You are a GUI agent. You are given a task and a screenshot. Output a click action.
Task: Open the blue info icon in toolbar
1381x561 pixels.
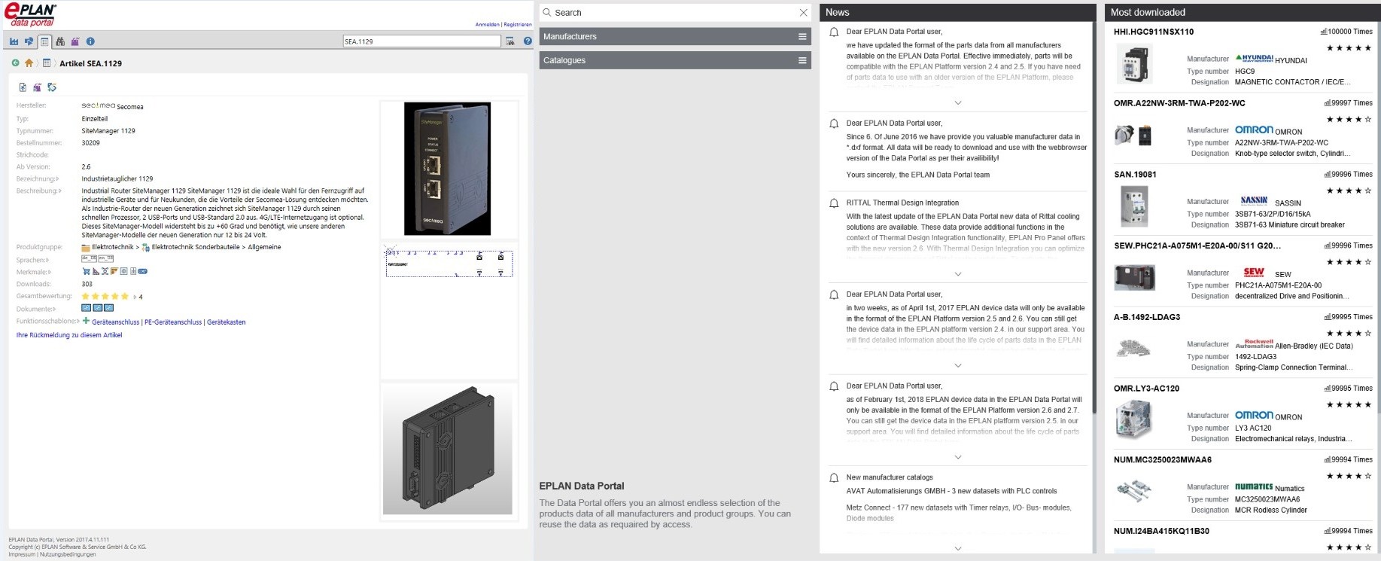tap(90, 41)
